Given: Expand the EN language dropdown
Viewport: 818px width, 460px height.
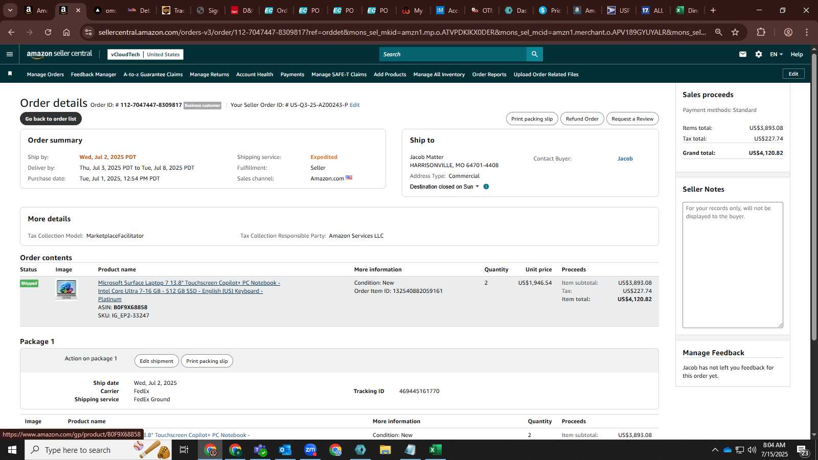Looking at the screenshot, I should pos(776,54).
